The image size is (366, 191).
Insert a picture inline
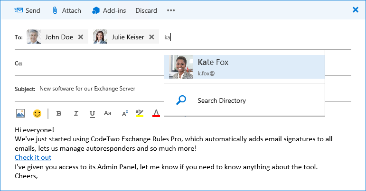pos(20,113)
